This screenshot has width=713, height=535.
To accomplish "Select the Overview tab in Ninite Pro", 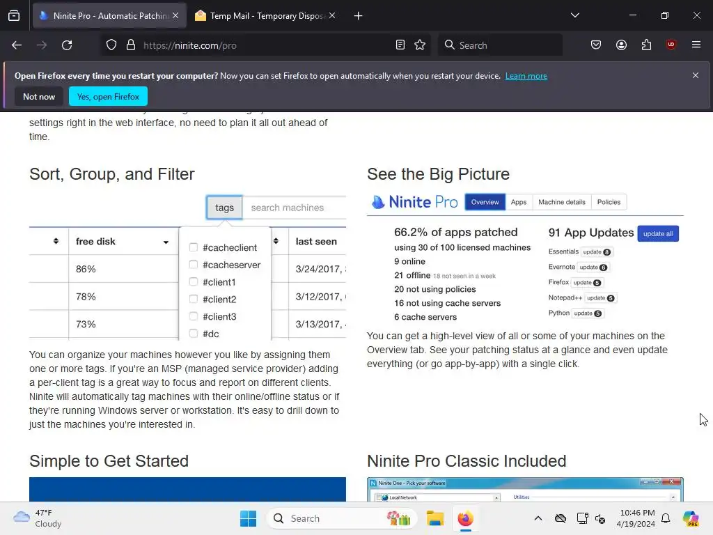I will point(485,202).
